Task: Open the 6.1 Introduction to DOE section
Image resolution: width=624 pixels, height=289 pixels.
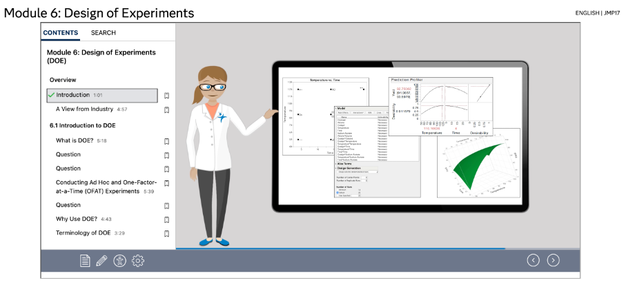Action: pos(82,125)
